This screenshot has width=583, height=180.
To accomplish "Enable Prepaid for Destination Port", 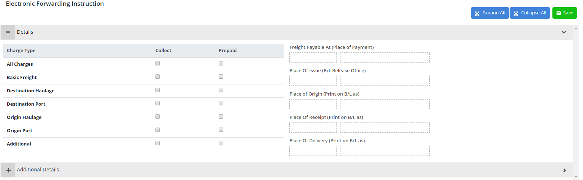I will 221,103.
